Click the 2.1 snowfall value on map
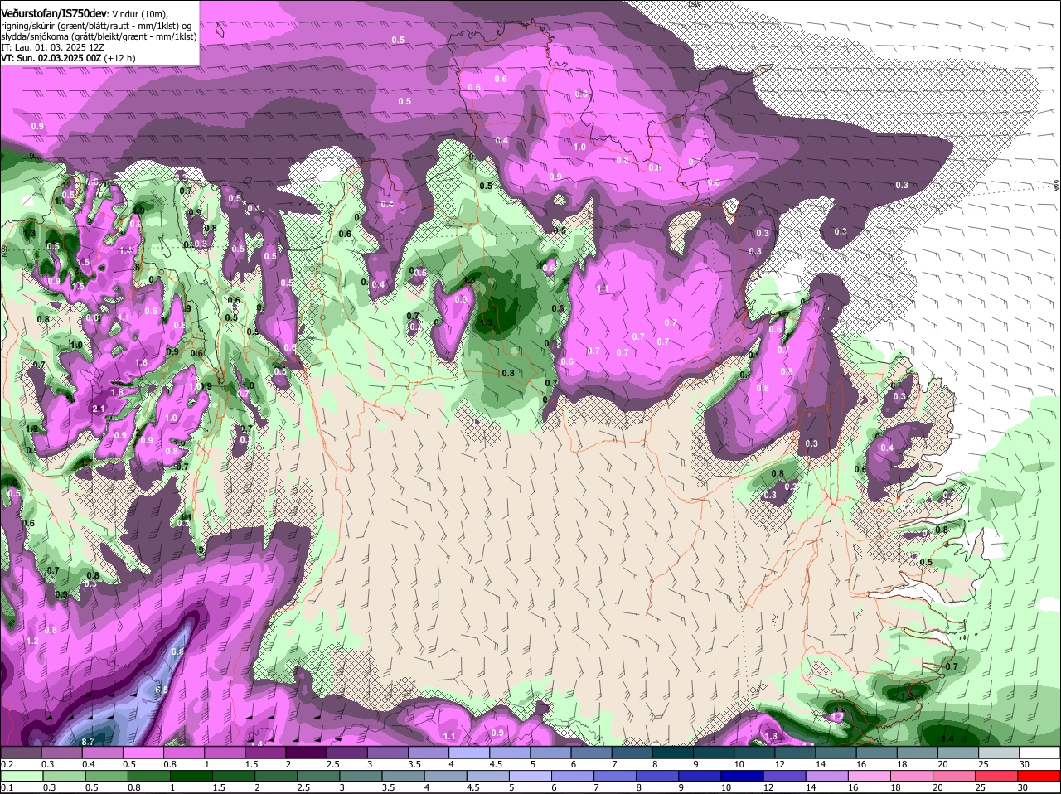This screenshot has height=794, width=1061. pyautogui.click(x=99, y=409)
